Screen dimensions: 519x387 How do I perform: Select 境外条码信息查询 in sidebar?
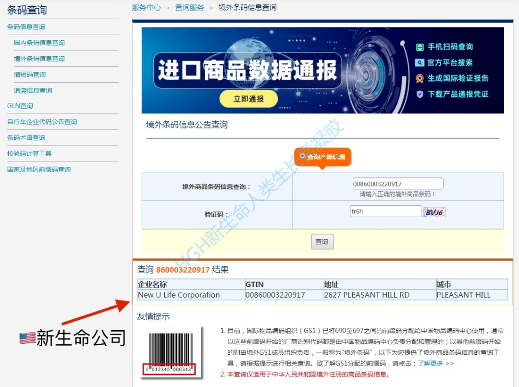(x=39, y=59)
